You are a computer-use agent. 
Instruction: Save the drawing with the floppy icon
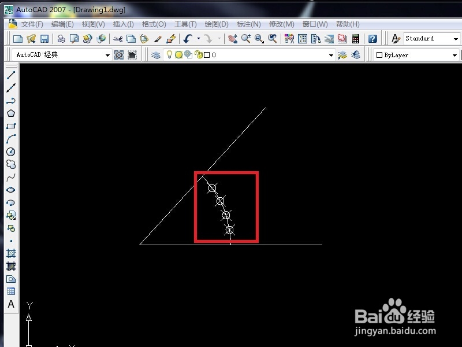[44, 39]
